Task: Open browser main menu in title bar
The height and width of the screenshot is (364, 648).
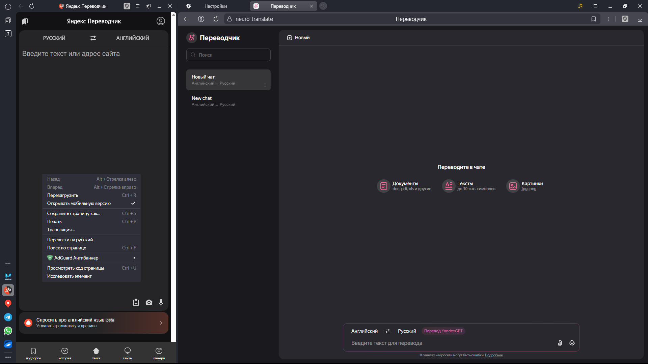Action: pyautogui.click(x=595, y=6)
